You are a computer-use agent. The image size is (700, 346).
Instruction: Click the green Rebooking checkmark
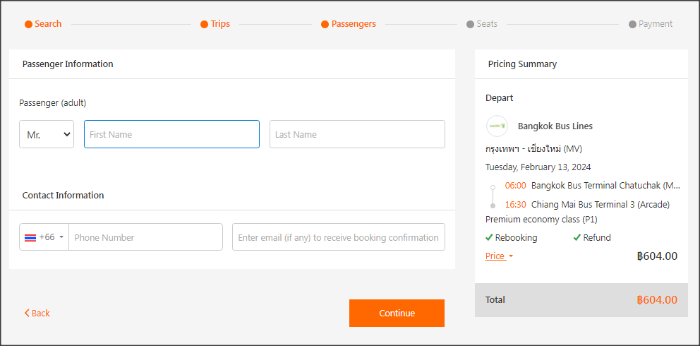pyautogui.click(x=489, y=238)
